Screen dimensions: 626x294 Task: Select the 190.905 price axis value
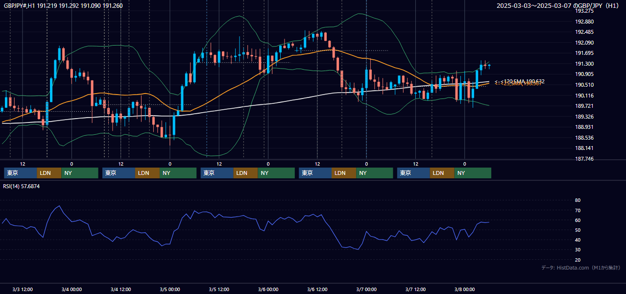(x=584, y=74)
